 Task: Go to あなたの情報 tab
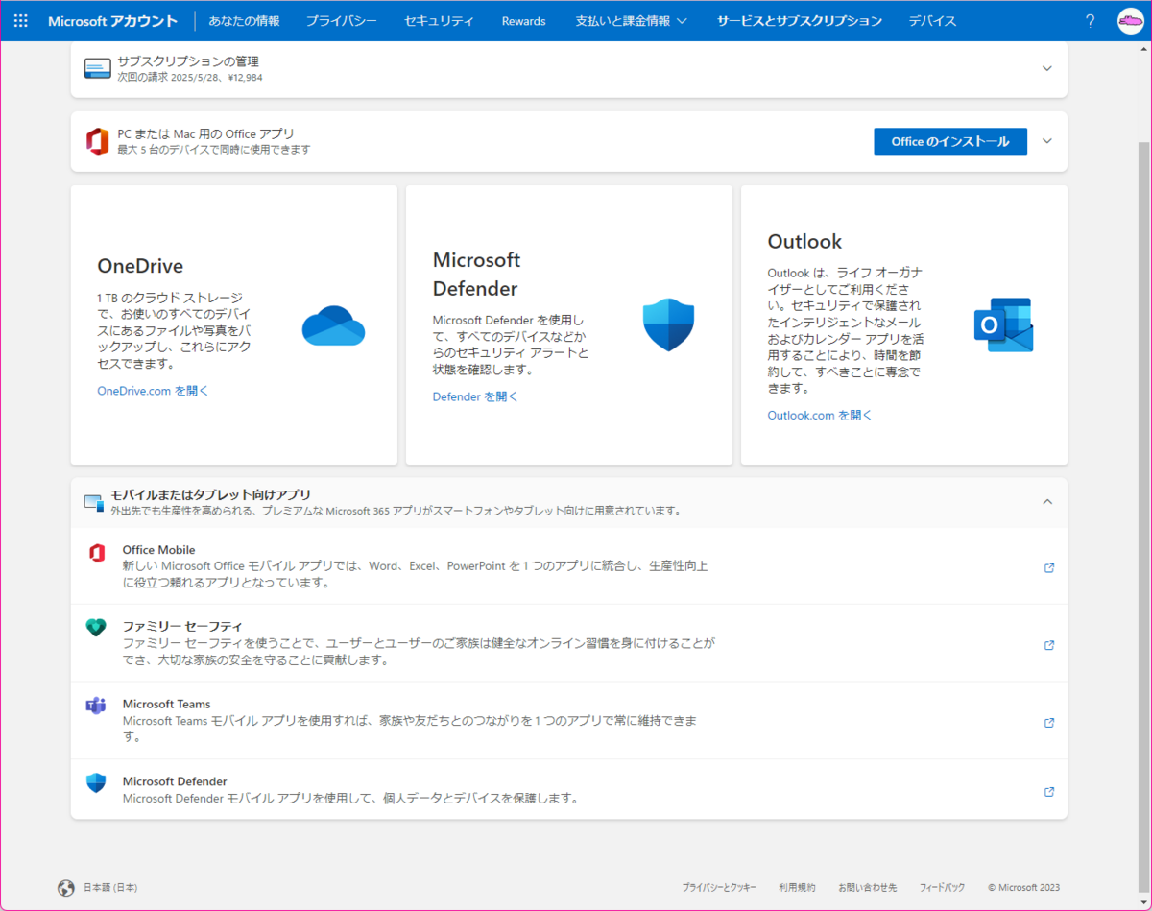pos(244,21)
